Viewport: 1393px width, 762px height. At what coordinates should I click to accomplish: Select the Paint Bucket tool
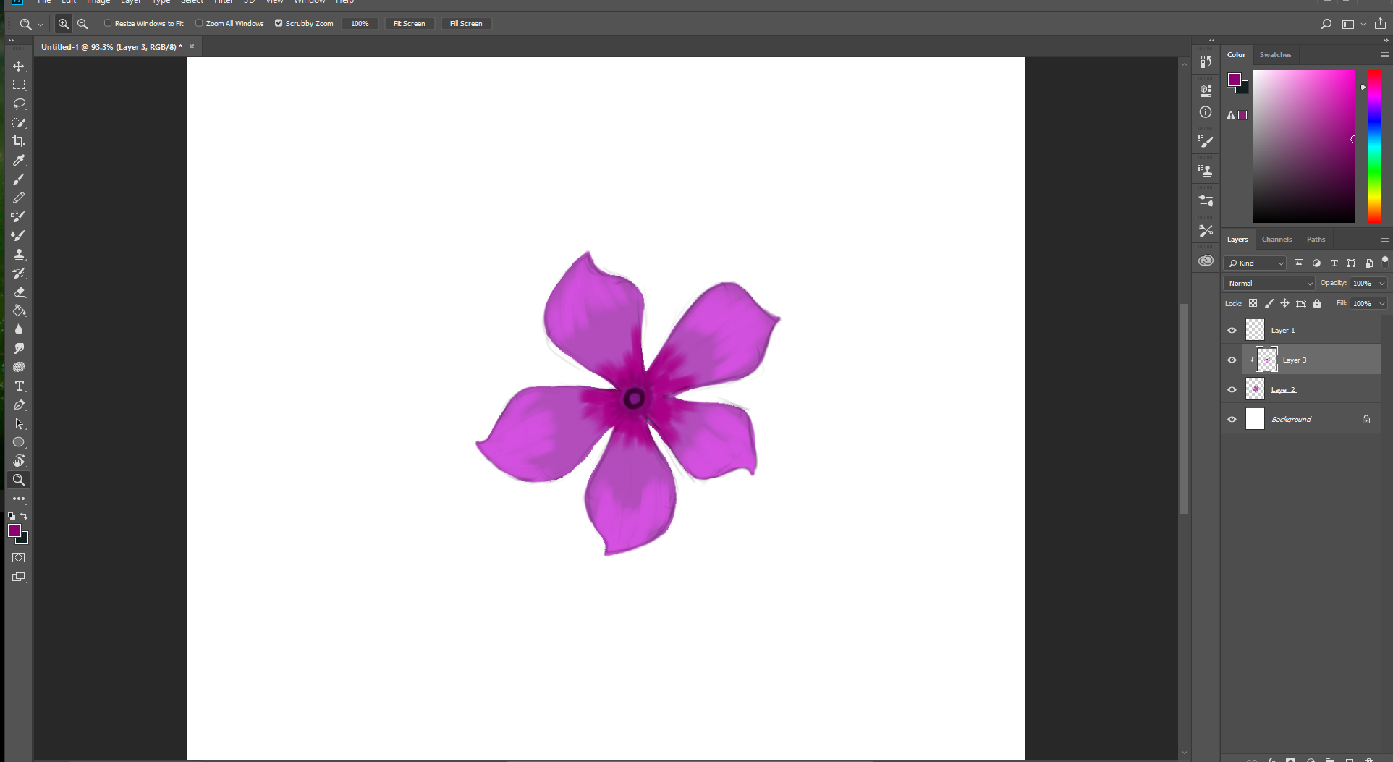pyautogui.click(x=19, y=310)
